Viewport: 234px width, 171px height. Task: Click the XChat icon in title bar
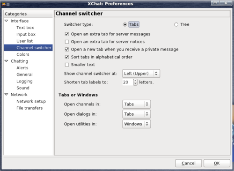click(x=4, y=4)
